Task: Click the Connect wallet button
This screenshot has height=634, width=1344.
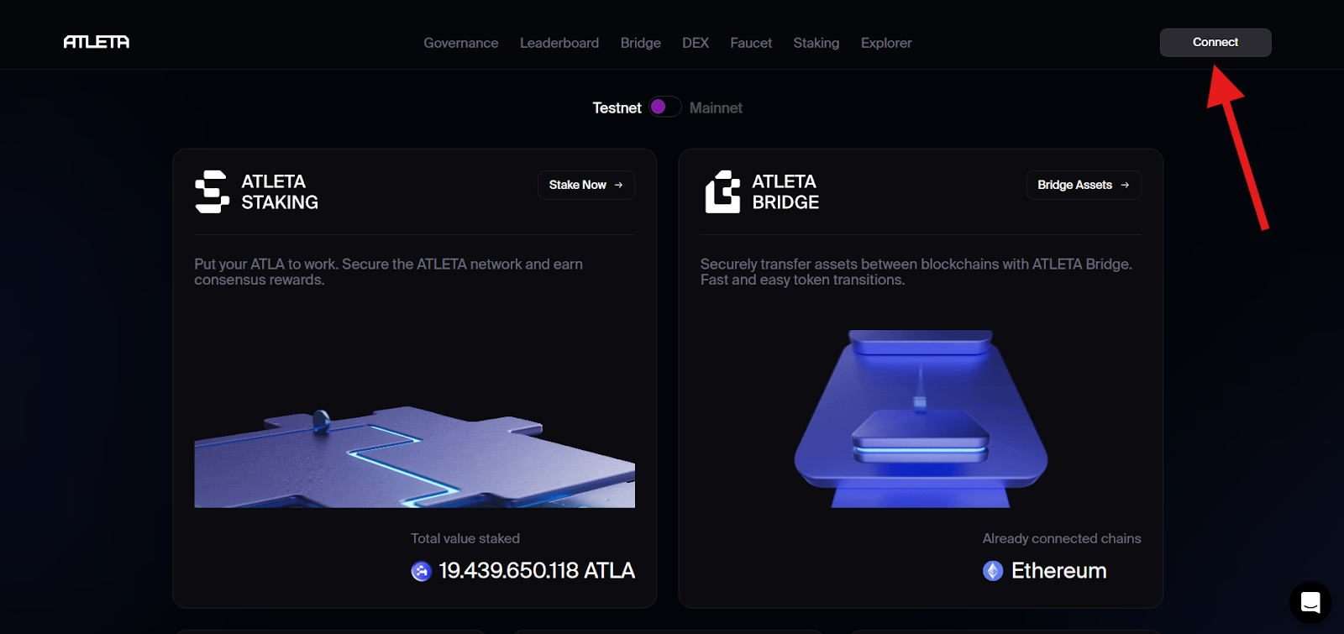Action: (1215, 42)
